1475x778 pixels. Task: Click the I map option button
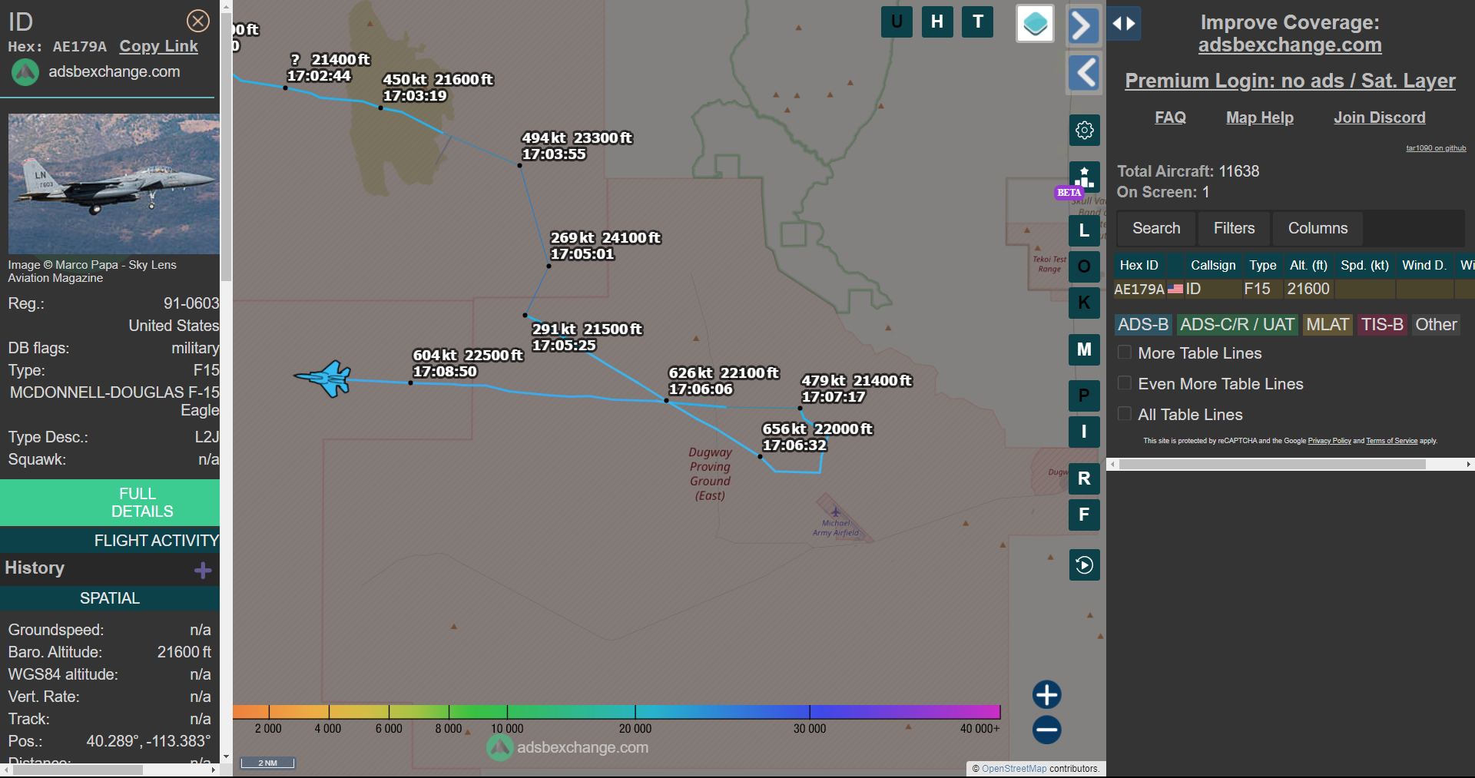(1084, 432)
